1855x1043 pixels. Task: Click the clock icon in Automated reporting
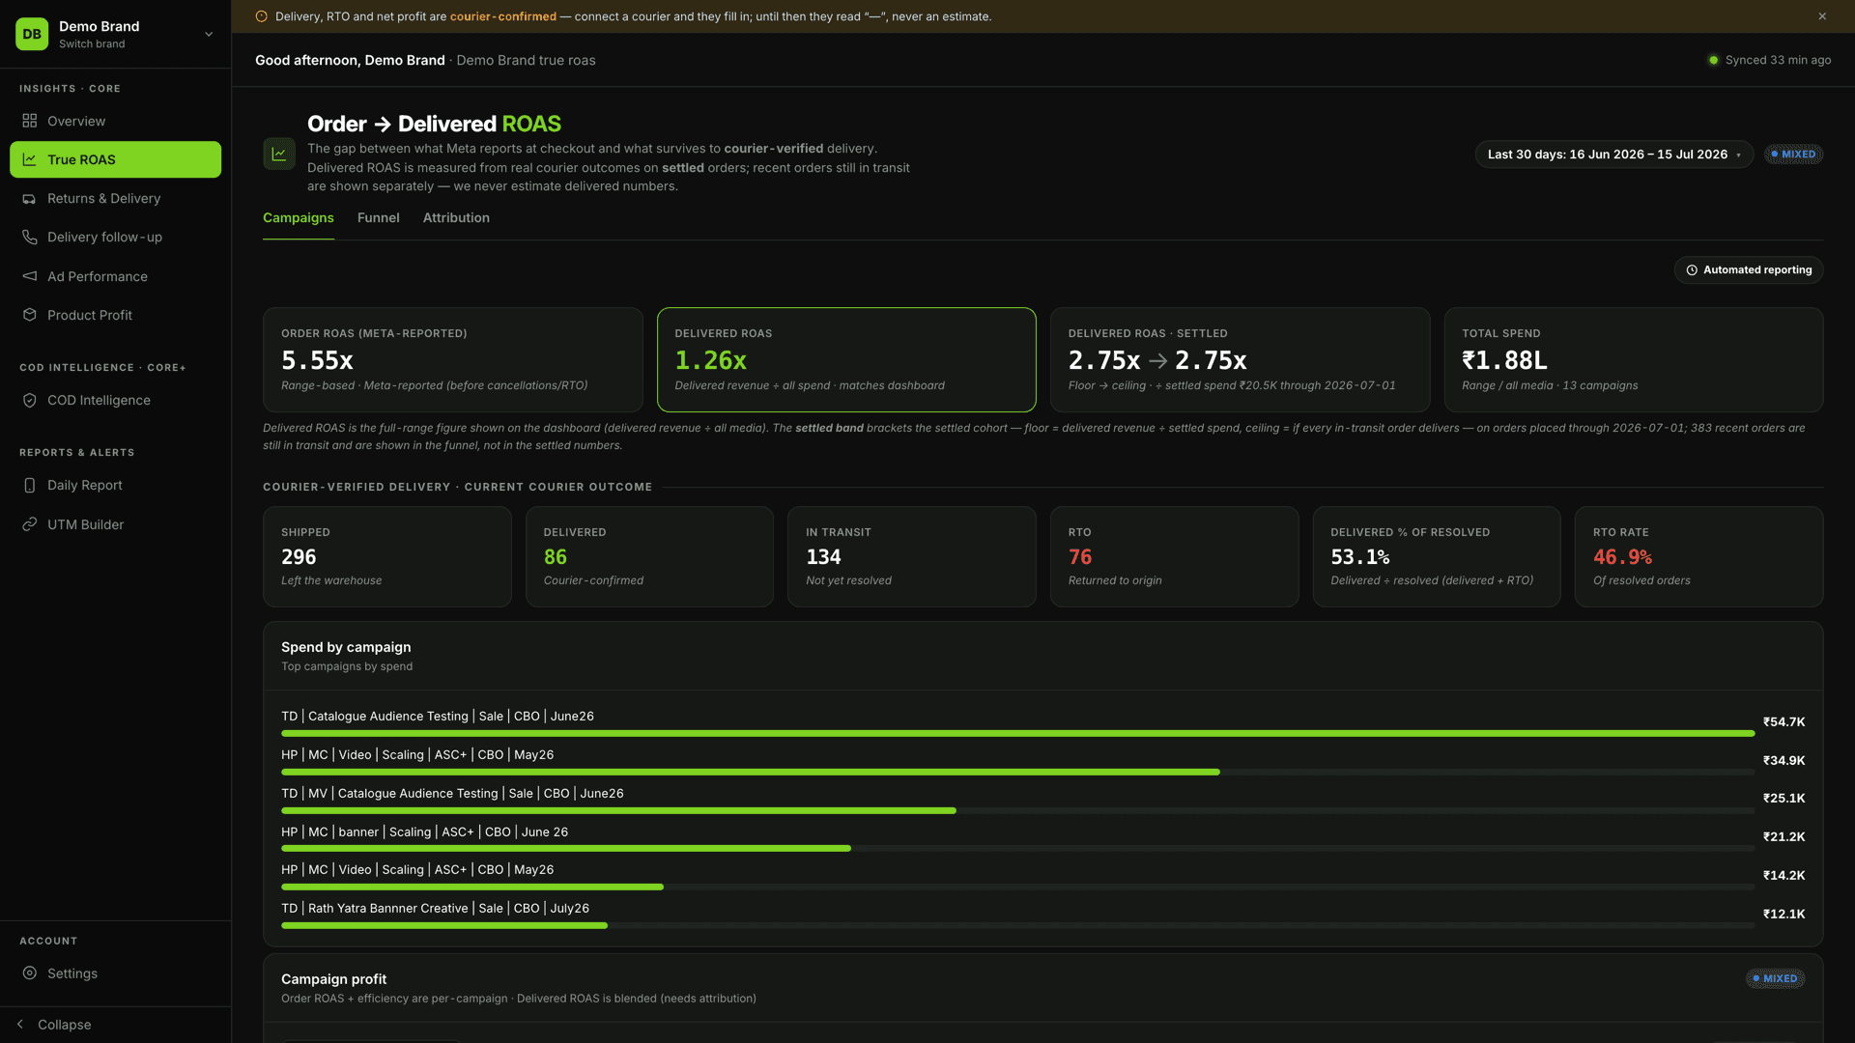(1692, 270)
